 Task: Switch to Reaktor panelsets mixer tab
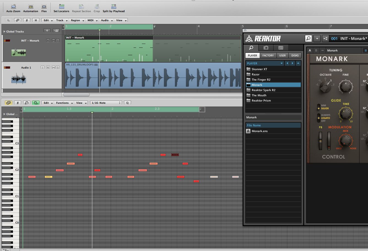point(281,48)
